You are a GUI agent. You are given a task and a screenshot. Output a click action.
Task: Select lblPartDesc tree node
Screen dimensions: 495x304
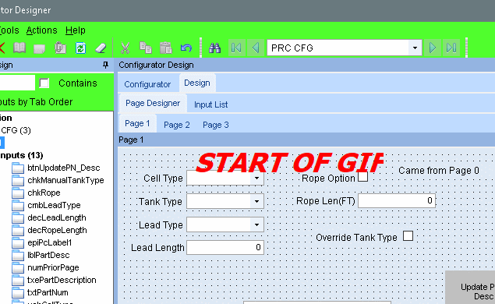point(48,255)
